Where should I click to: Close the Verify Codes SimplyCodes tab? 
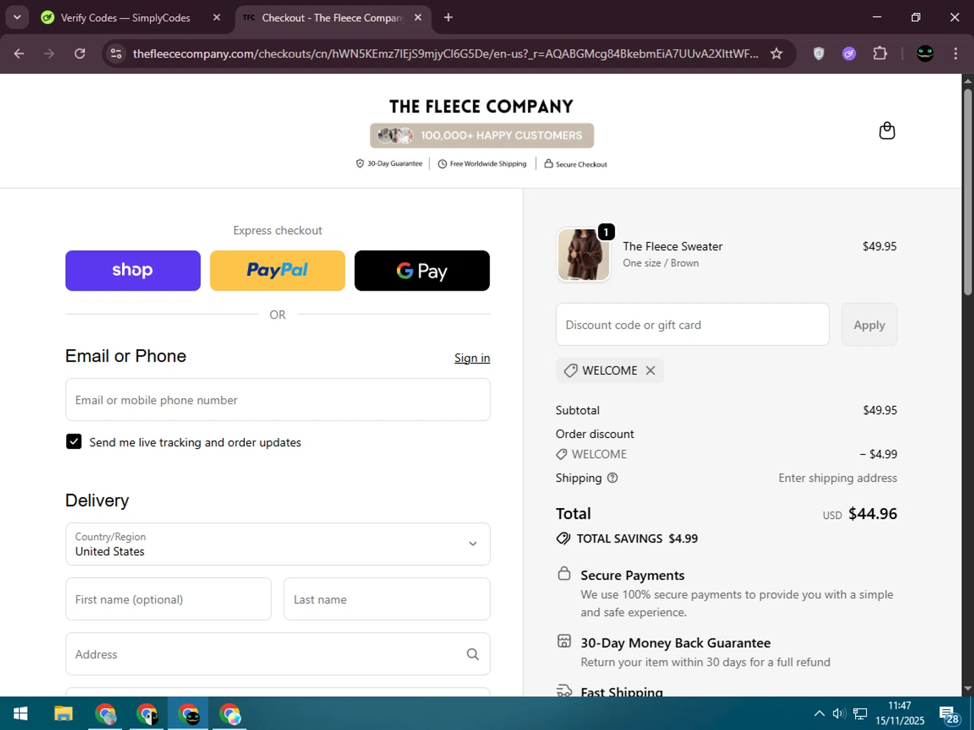[217, 18]
